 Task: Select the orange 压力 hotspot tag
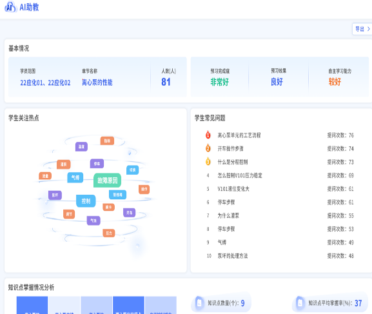(x=109, y=233)
